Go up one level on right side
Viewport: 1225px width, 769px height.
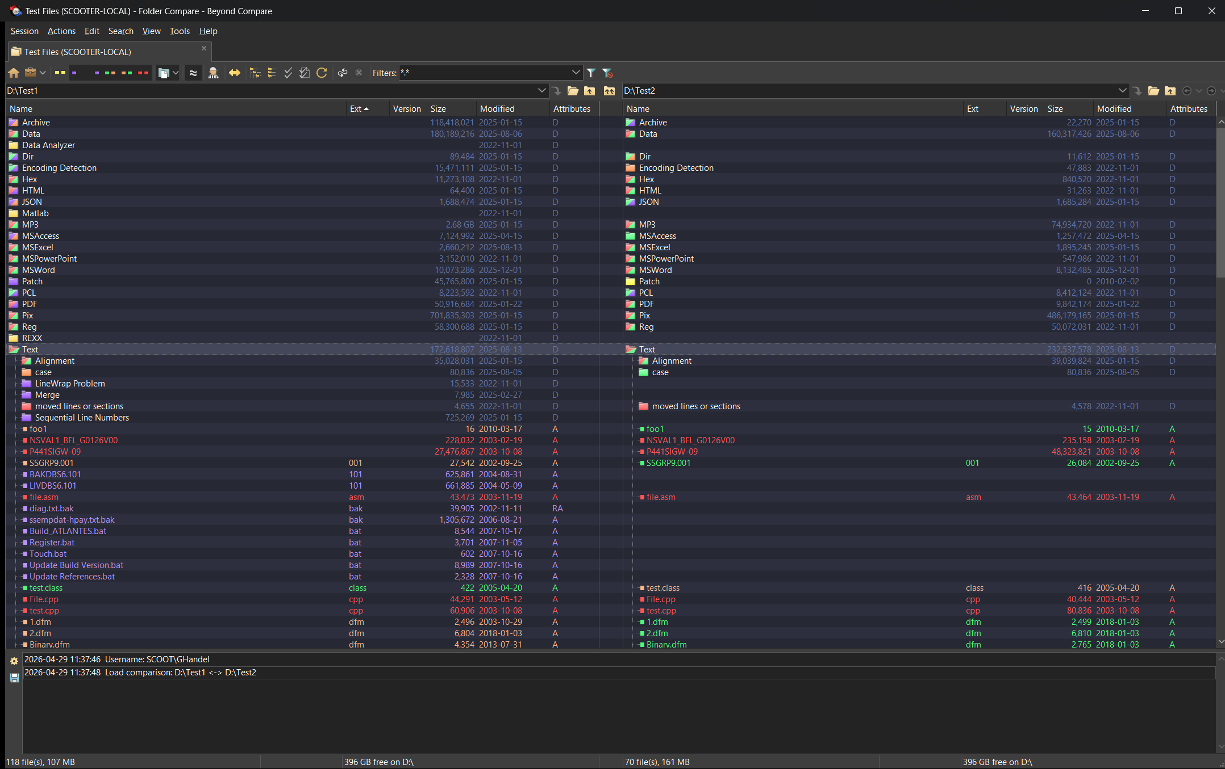click(1170, 91)
